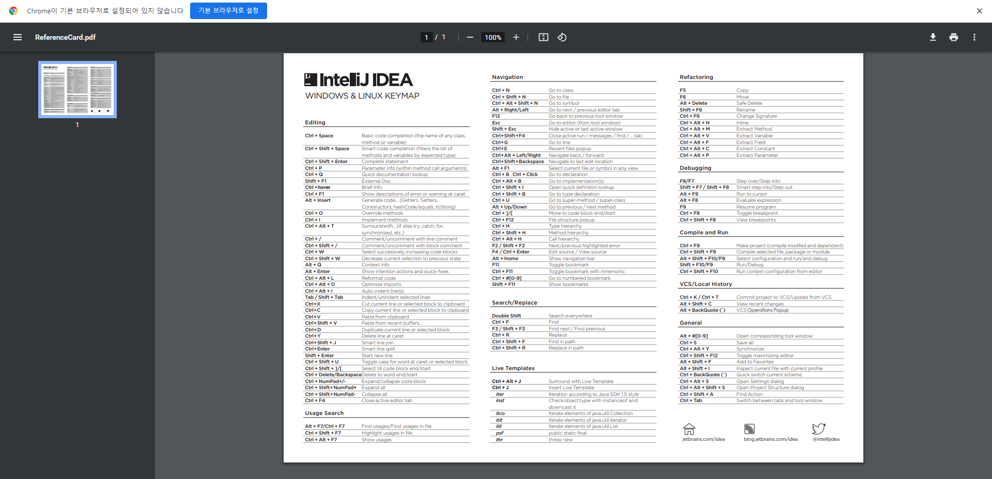Click the 'Search everywhere' text
This screenshot has width=992, height=479.
570,316
